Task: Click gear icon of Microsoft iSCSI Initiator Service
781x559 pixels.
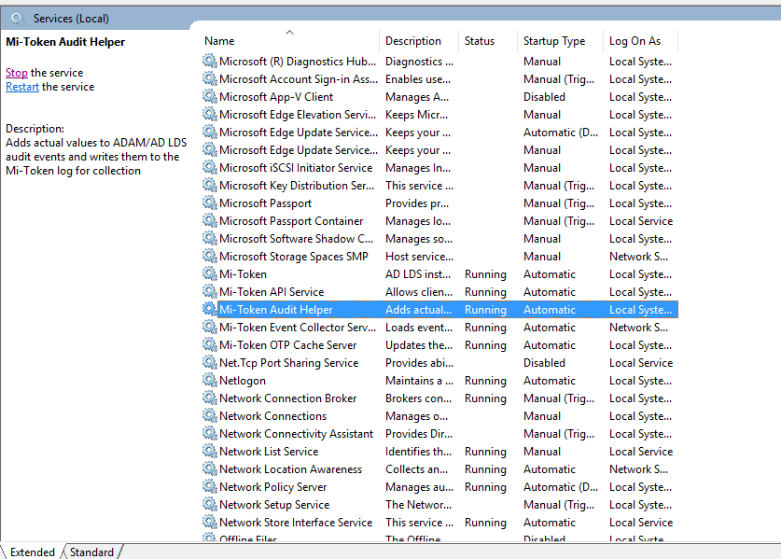Action: [x=209, y=167]
